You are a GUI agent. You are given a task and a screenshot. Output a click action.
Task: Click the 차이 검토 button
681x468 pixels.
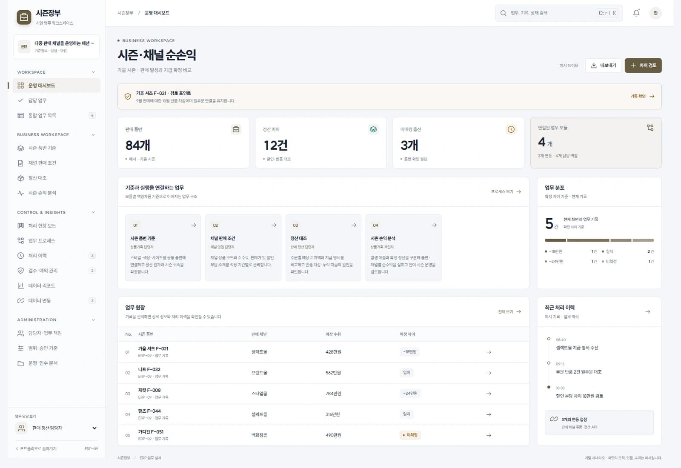pyautogui.click(x=643, y=66)
